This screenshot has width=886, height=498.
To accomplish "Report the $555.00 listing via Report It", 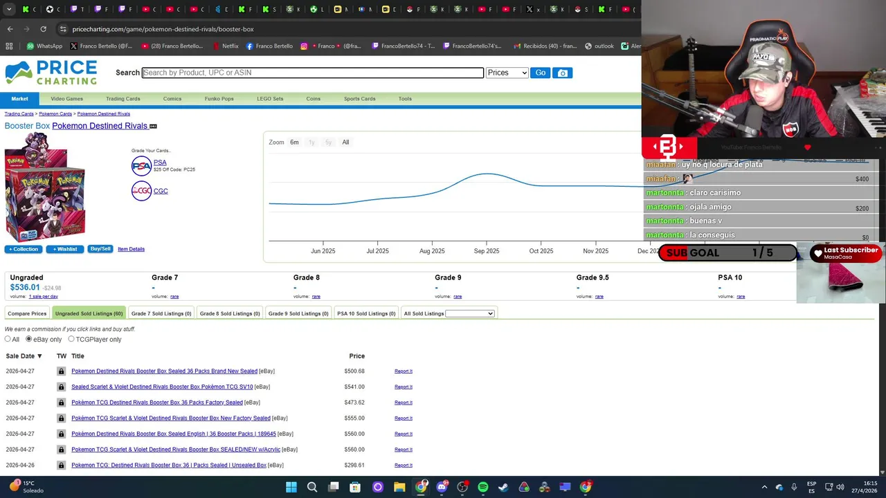I will (404, 418).
